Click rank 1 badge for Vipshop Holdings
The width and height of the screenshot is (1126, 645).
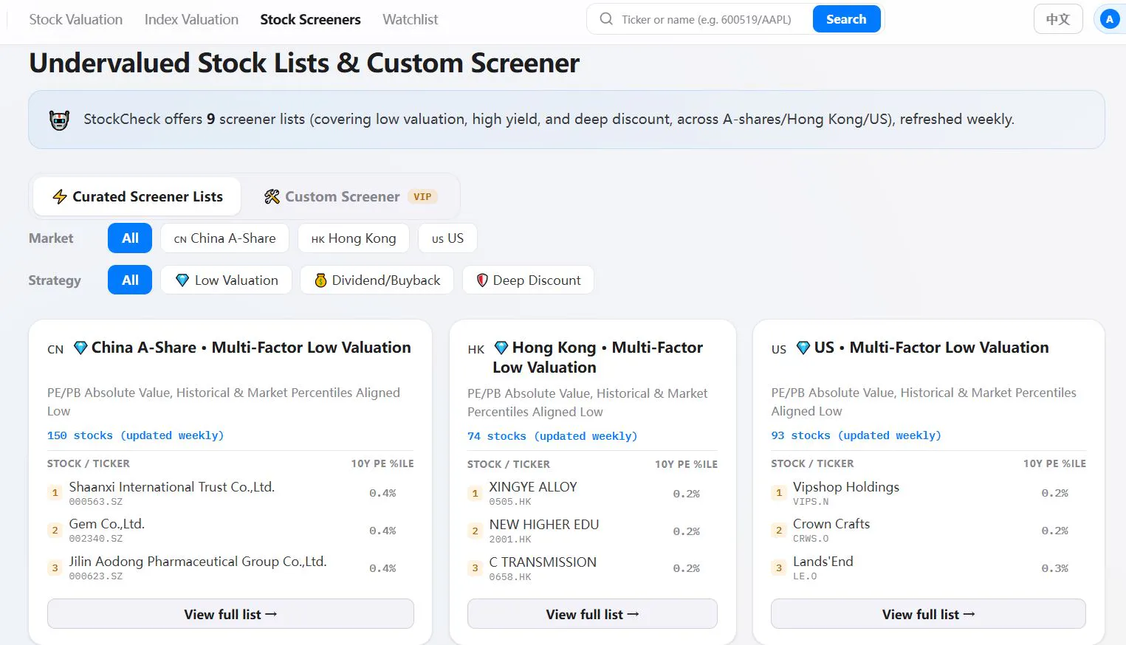778,493
